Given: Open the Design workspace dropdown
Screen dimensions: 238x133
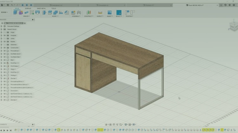Looking at the screenshot, I should (4, 12).
